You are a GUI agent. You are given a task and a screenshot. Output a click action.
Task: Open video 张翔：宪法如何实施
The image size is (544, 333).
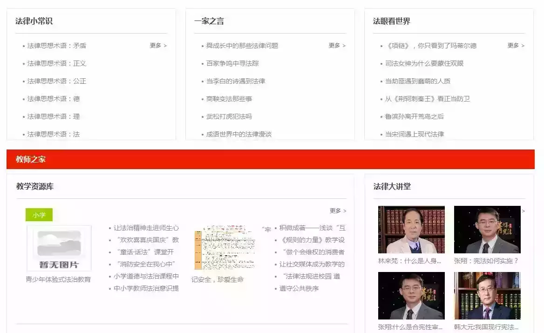tap(487, 229)
